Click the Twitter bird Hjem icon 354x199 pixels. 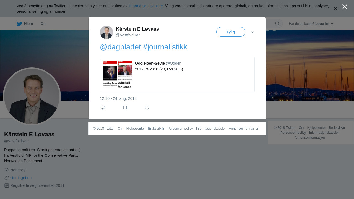click(19, 24)
